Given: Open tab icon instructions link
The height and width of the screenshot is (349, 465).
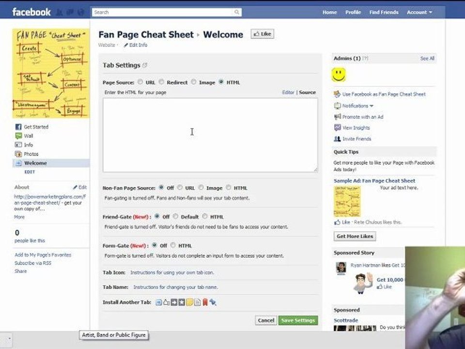Looking at the screenshot, I should pos(172,272).
